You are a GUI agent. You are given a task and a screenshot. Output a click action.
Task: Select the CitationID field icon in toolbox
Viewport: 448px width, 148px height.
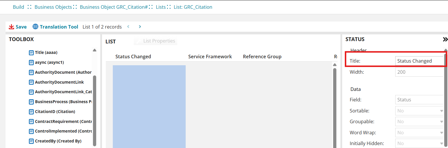[x=31, y=112]
